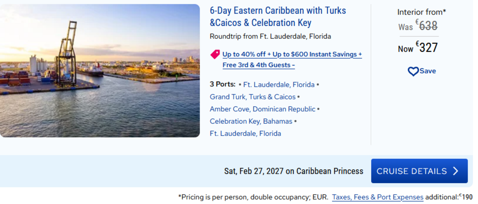Open Amber Cove, Dominican Republic port link

(262, 109)
